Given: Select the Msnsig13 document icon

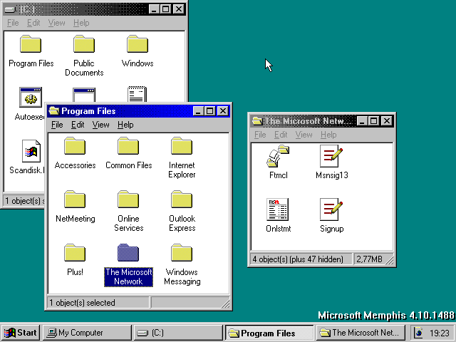Looking at the screenshot, I should click(x=331, y=156).
